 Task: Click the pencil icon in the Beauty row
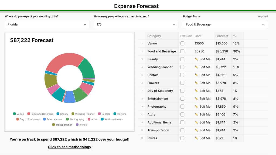pos(196,59)
